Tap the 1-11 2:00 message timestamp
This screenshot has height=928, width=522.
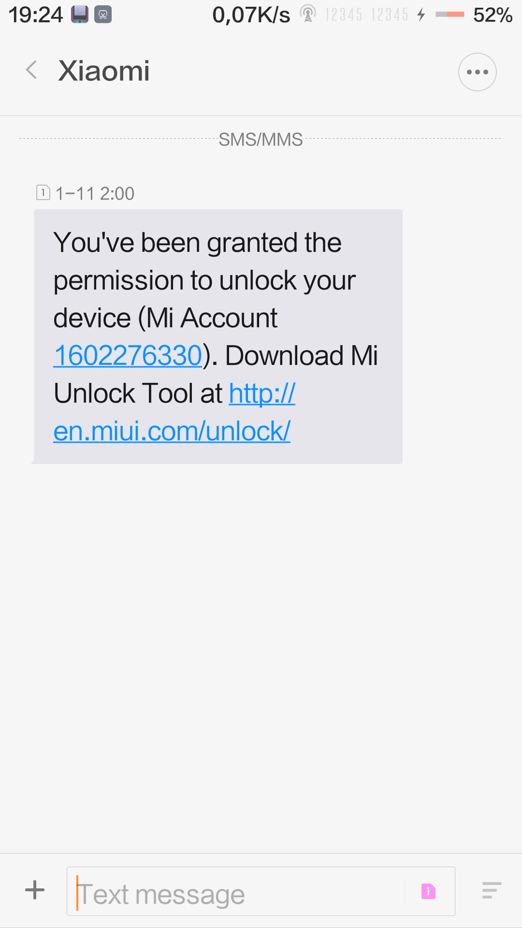click(x=95, y=193)
